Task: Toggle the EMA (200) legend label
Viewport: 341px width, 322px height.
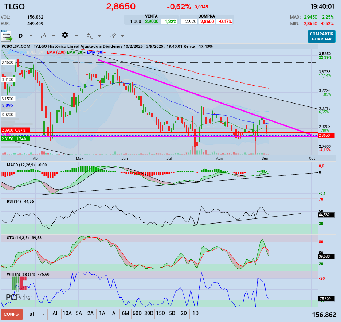Action: tap(56, 52)
